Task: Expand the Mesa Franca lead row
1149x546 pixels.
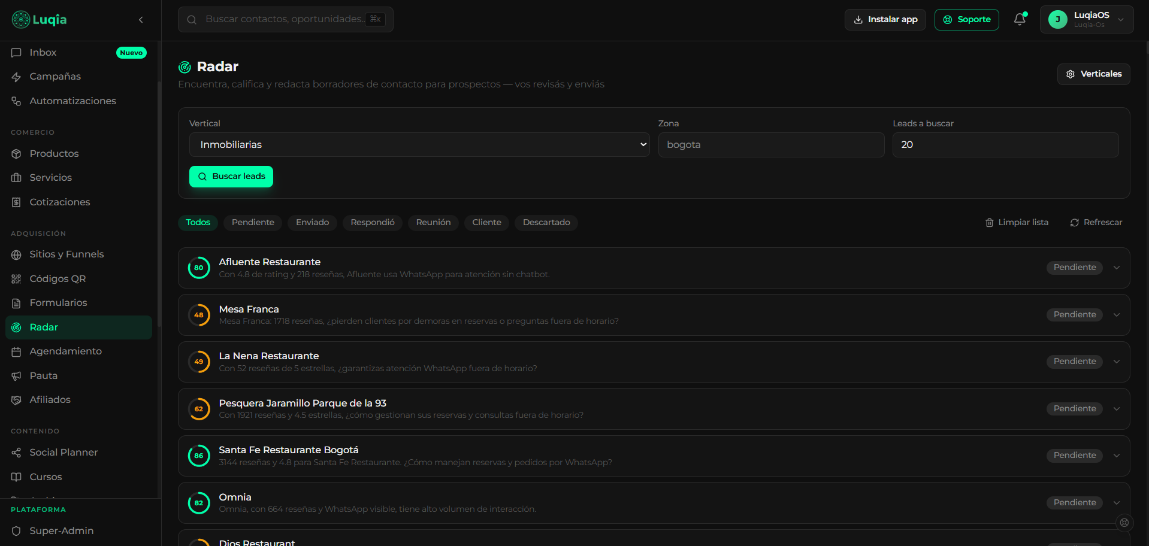Action: tap(1117, 315)
